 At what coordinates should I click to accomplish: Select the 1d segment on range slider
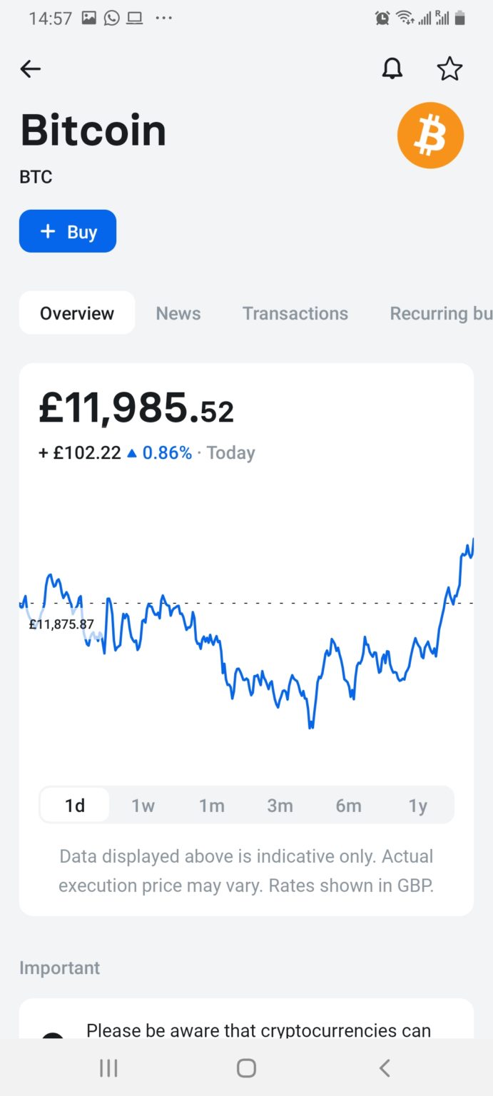click(x=75, y=805)
